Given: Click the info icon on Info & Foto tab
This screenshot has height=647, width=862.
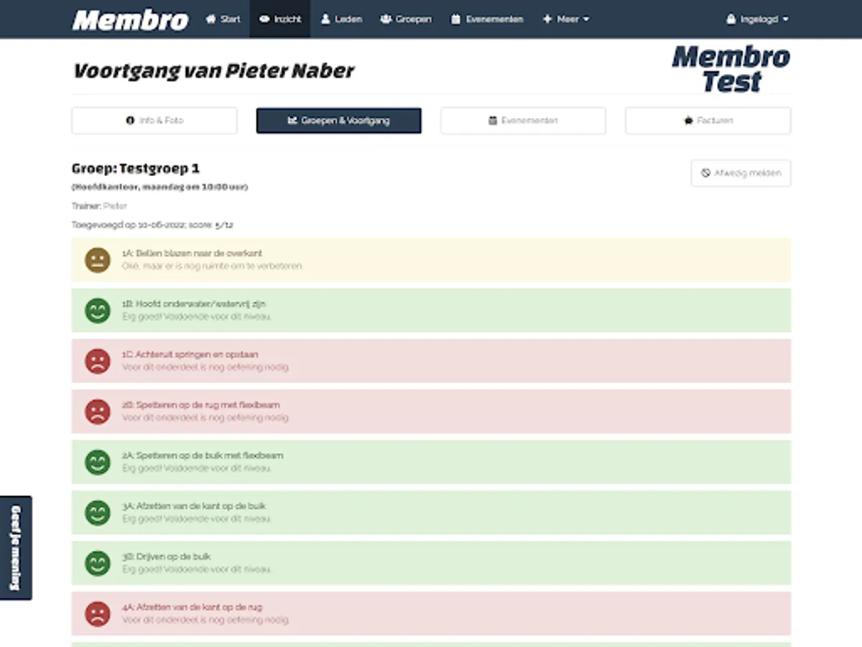Looking at the screenshot, I should (x=130, y=121).
